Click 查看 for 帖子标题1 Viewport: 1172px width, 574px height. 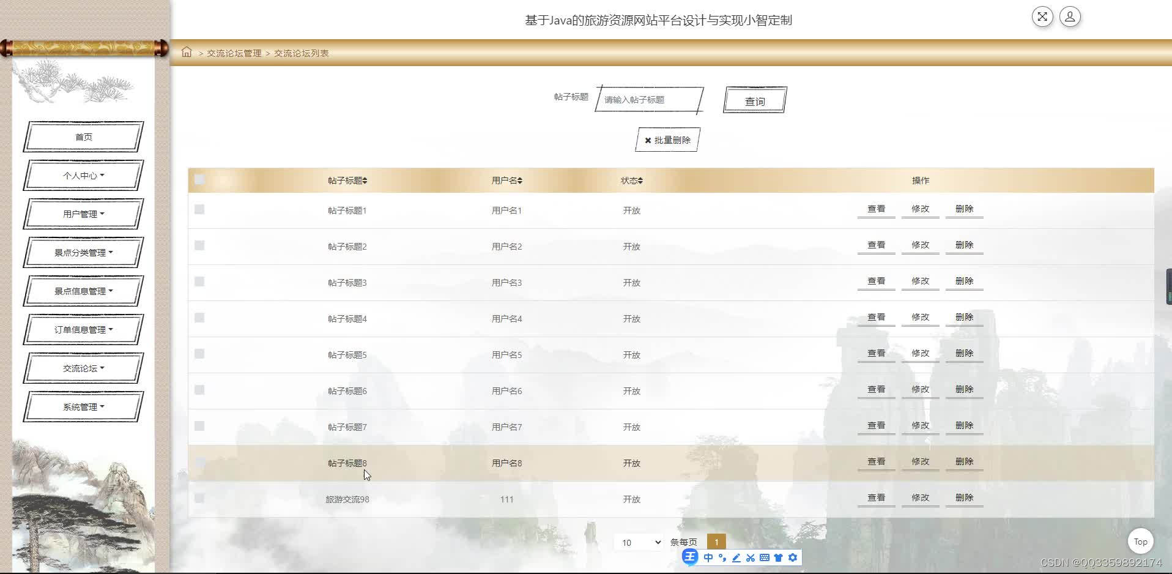pyautogui.click(x=876, y=209)
